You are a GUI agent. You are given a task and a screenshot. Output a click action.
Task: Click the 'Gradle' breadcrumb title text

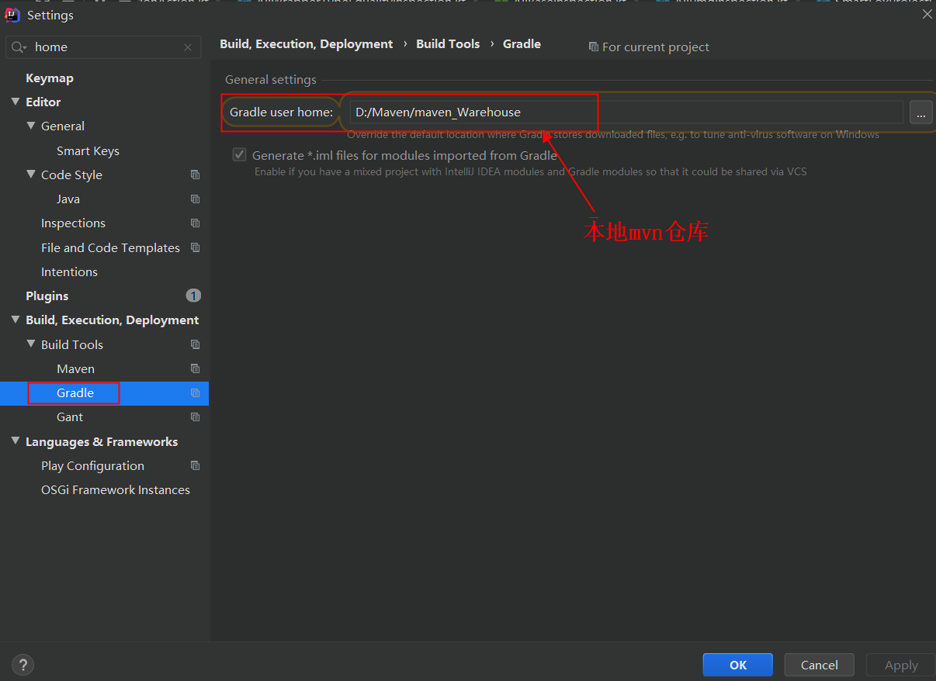pos(522,44)
